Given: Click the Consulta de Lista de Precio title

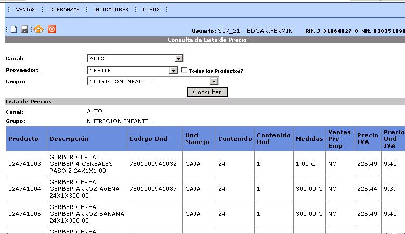Looking at the screenshot, I should [207, 40].
